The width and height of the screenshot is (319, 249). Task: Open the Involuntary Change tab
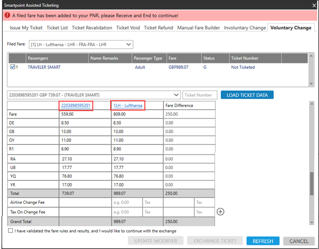[x=245, y=28]
